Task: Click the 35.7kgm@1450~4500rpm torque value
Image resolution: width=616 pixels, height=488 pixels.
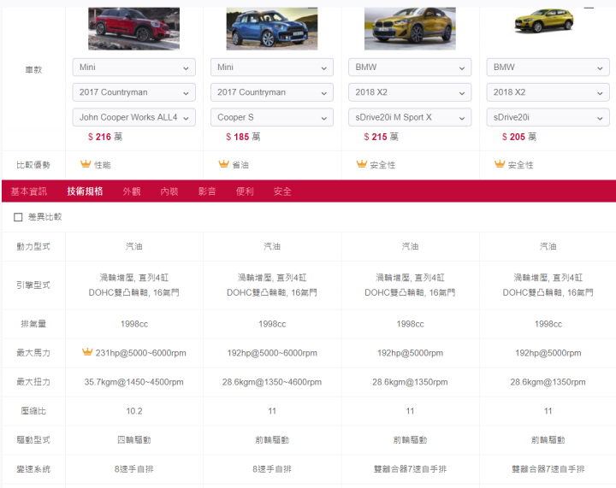Action: (134, 382)
